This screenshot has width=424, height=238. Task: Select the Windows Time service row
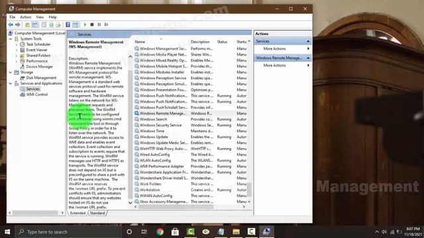coord(190,131)
